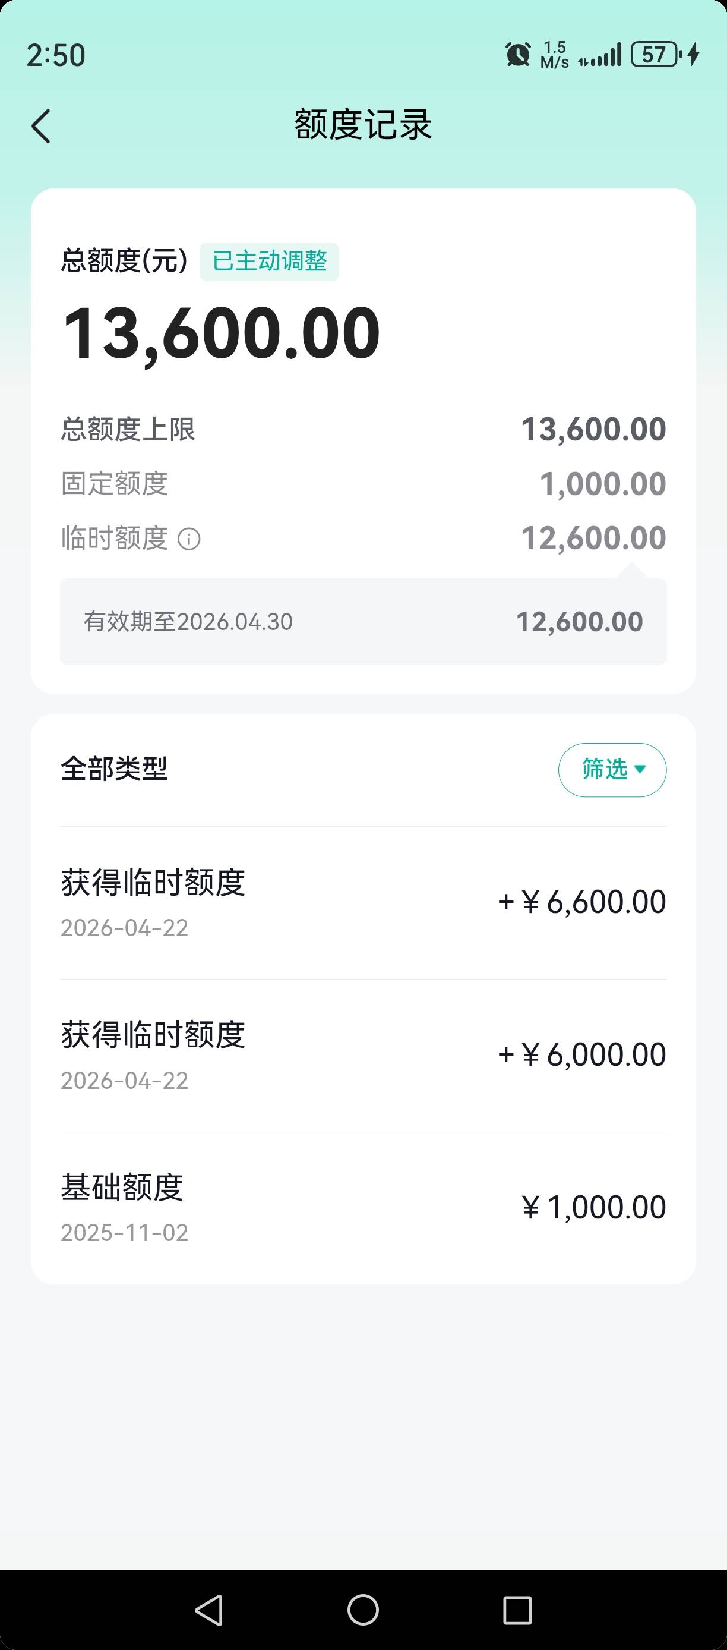Tap the signal strength bars icon
Viewport: 727px width, 1650px height.
[x=600, y=56]
